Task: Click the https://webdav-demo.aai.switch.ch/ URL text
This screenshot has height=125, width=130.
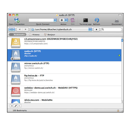Action: point(40,92)
